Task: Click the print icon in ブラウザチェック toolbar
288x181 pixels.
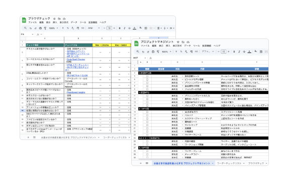Action: [40, 28]
